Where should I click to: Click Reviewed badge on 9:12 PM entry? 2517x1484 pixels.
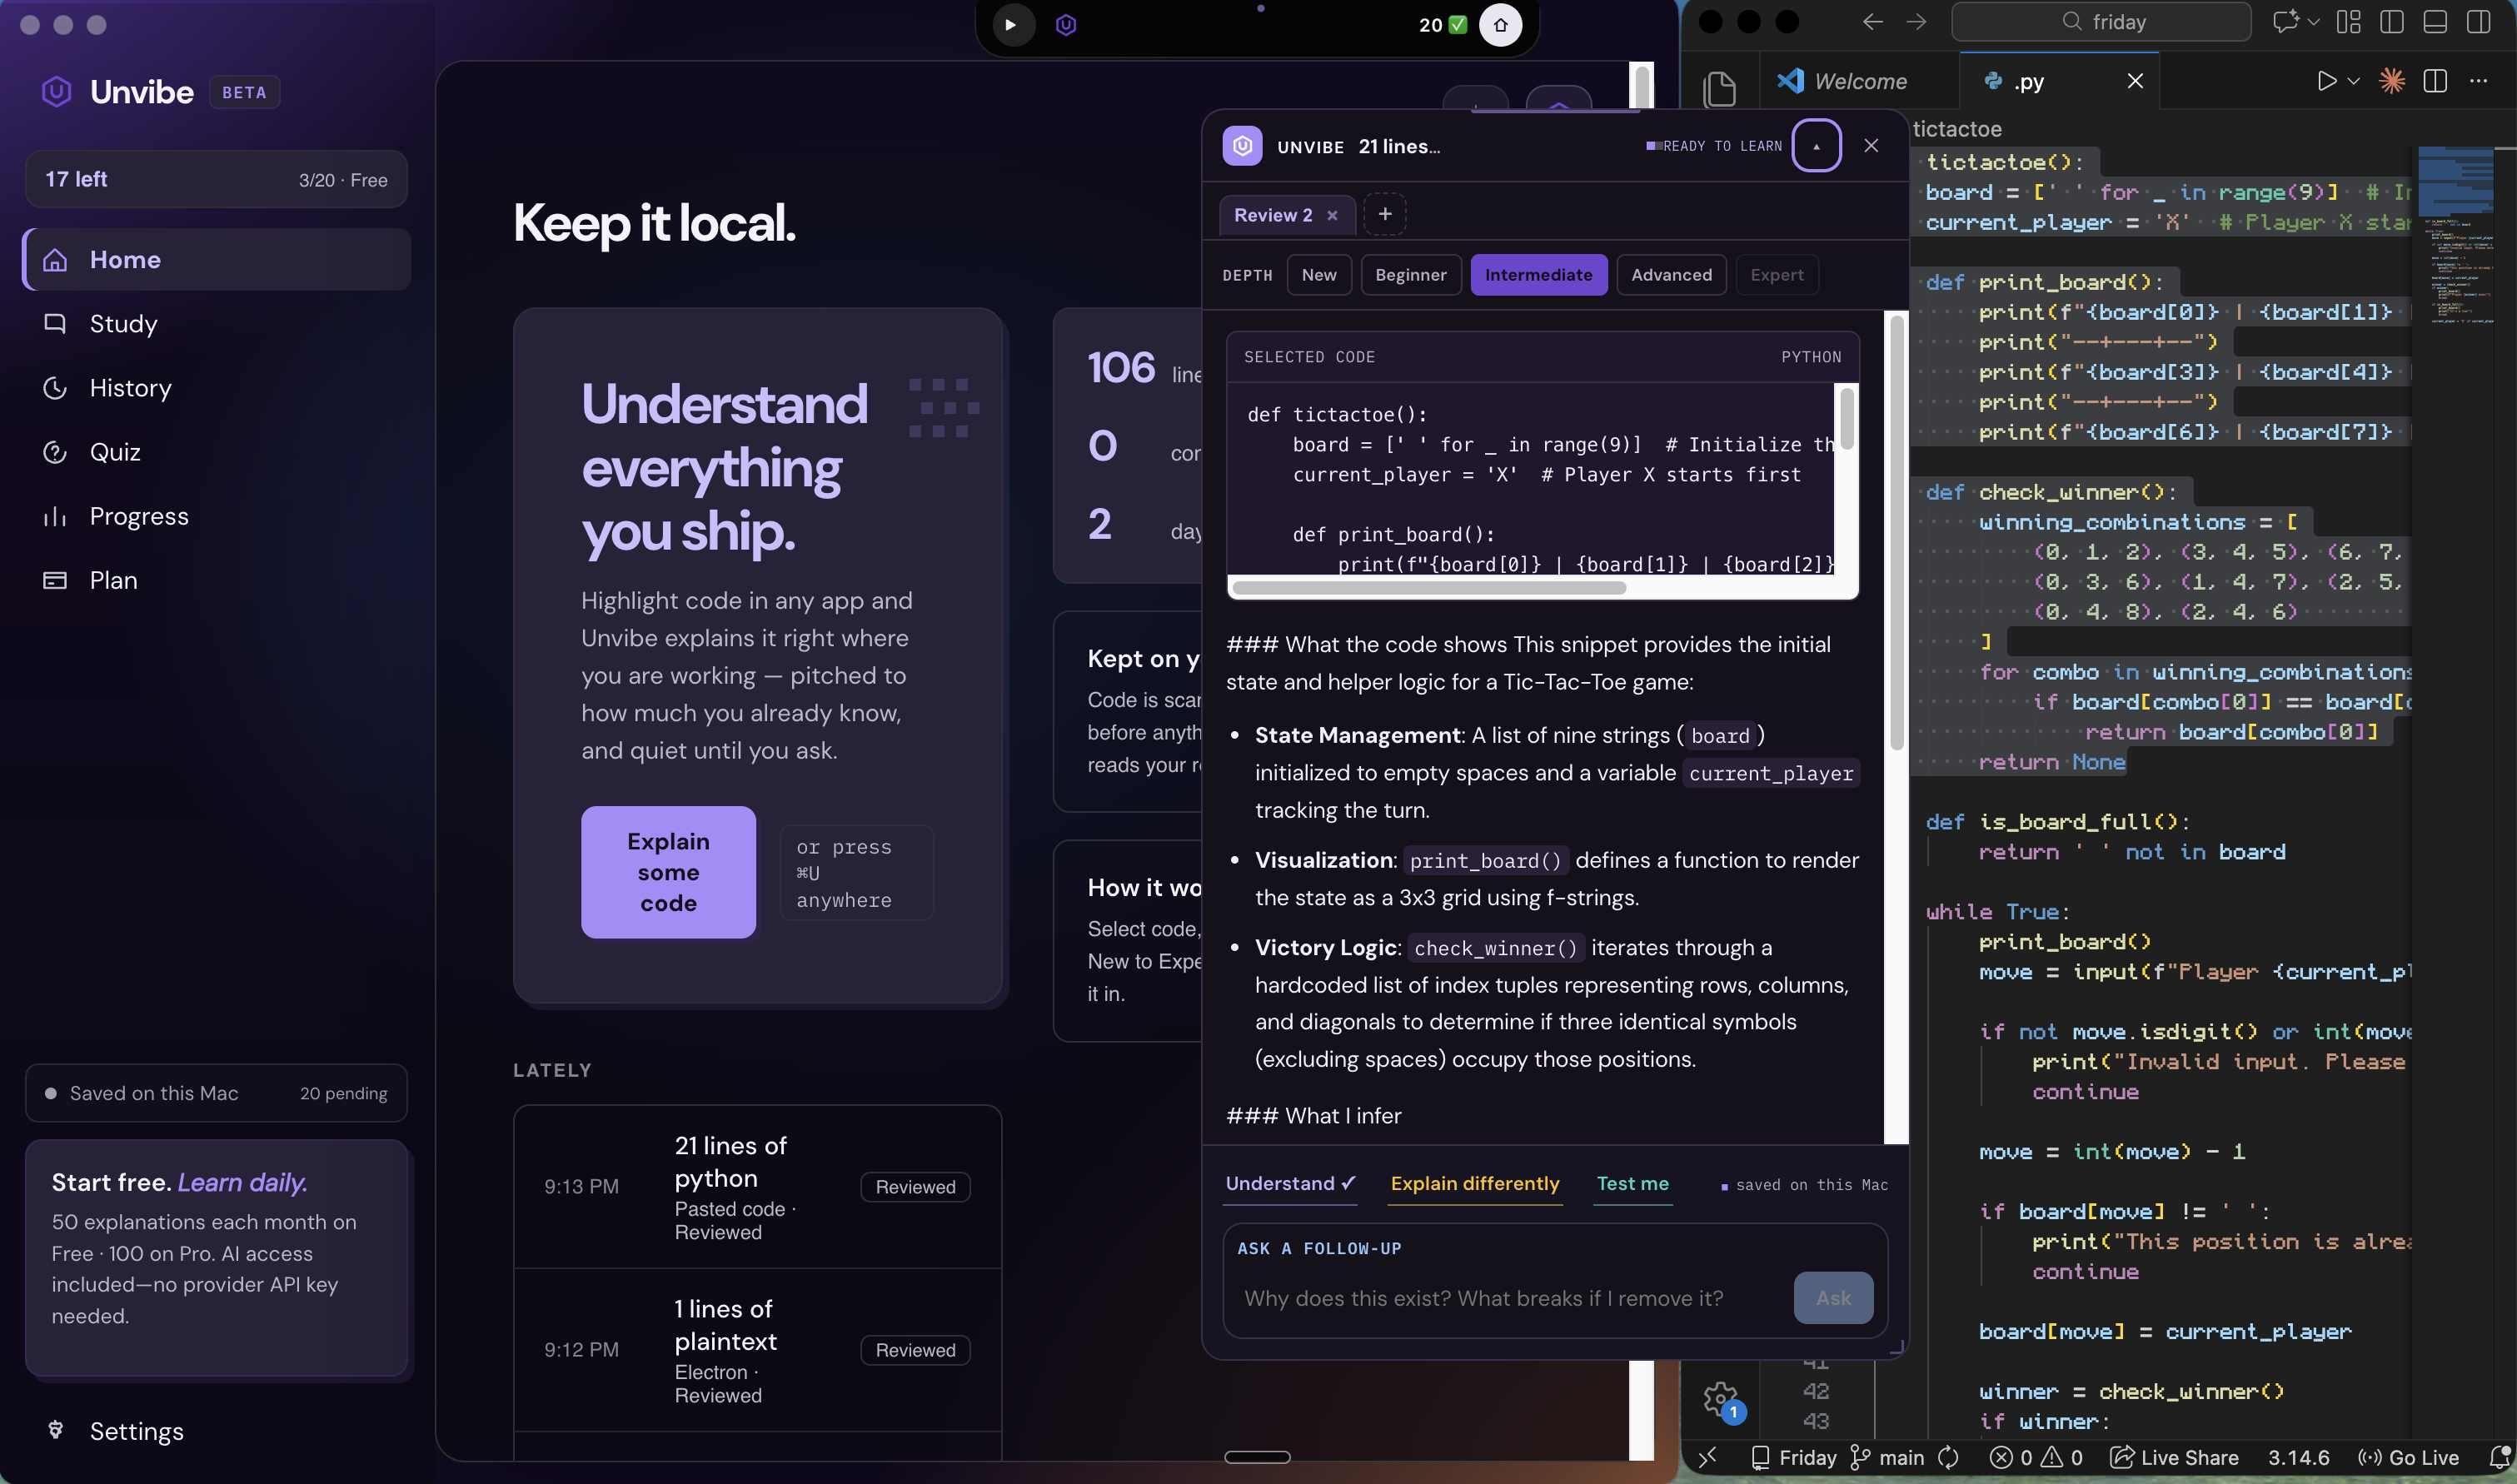(x=915, y=1350)
